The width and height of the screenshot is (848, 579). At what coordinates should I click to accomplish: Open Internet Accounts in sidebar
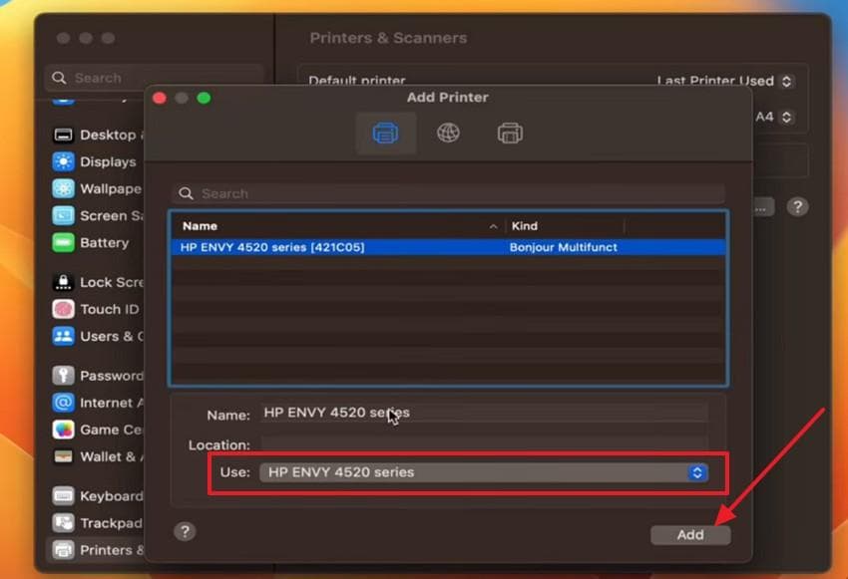tap(98, 403)
